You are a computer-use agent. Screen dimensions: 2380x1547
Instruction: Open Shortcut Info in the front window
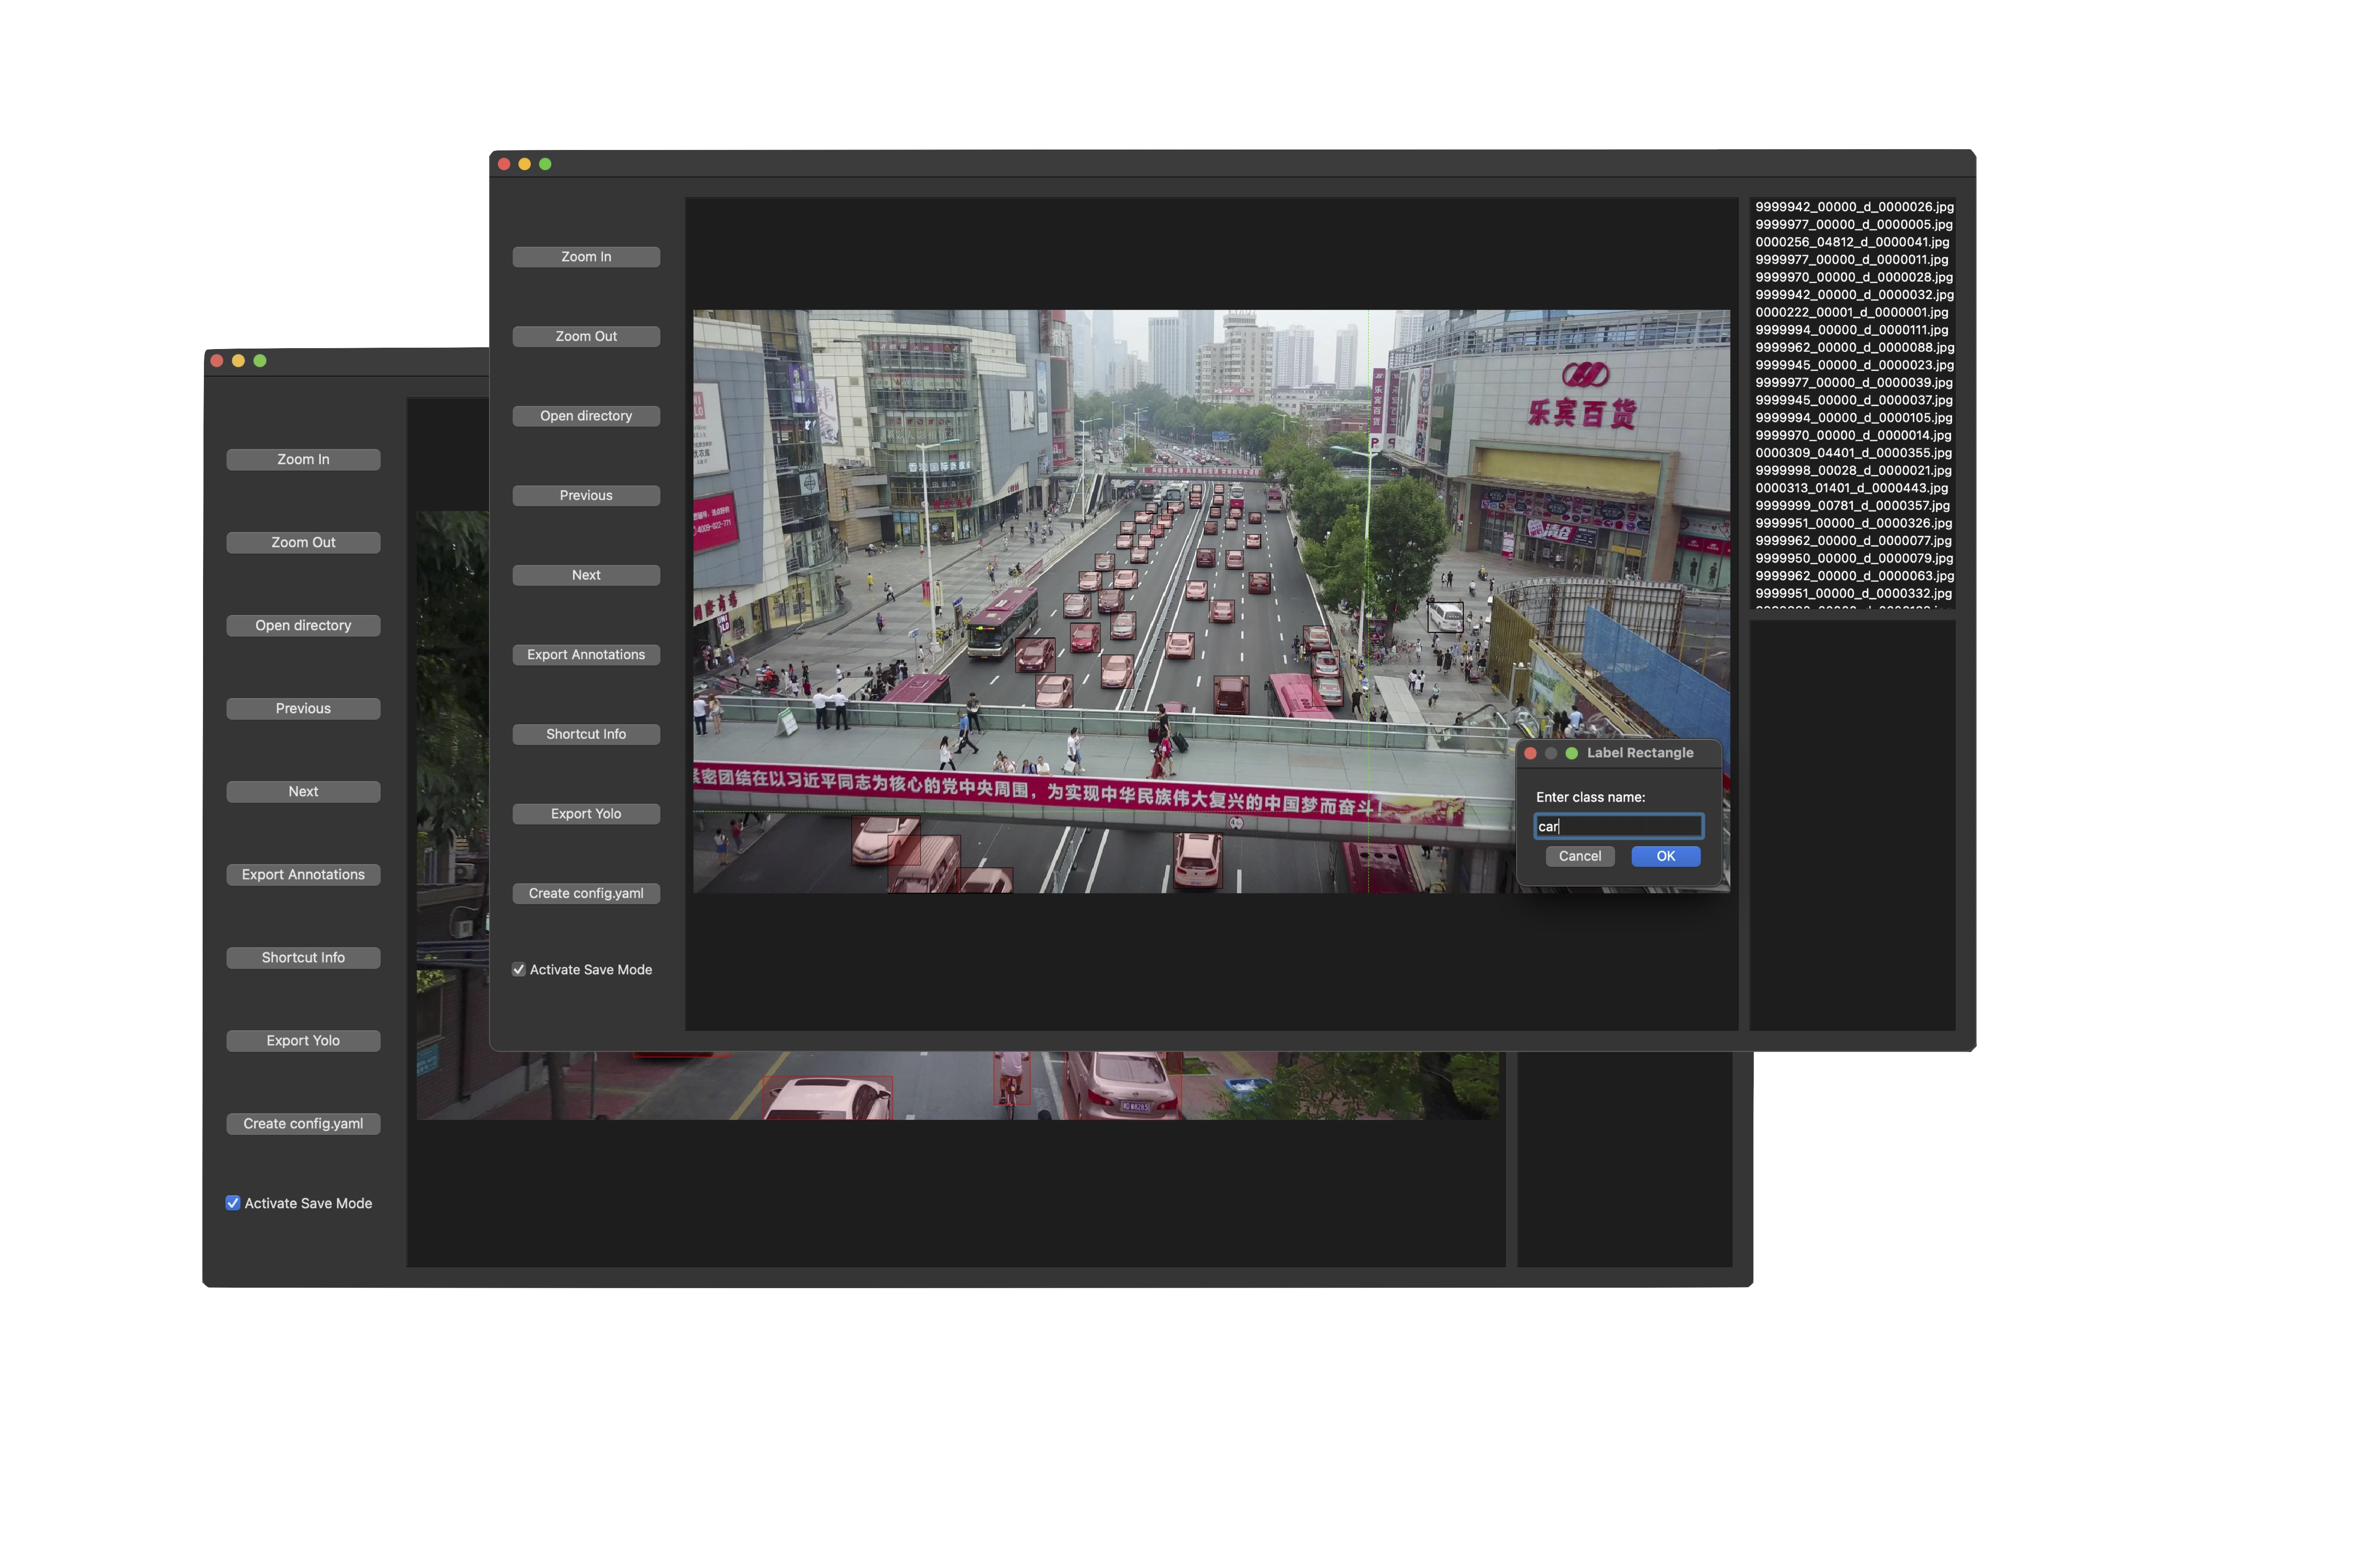tap(586, 734)
